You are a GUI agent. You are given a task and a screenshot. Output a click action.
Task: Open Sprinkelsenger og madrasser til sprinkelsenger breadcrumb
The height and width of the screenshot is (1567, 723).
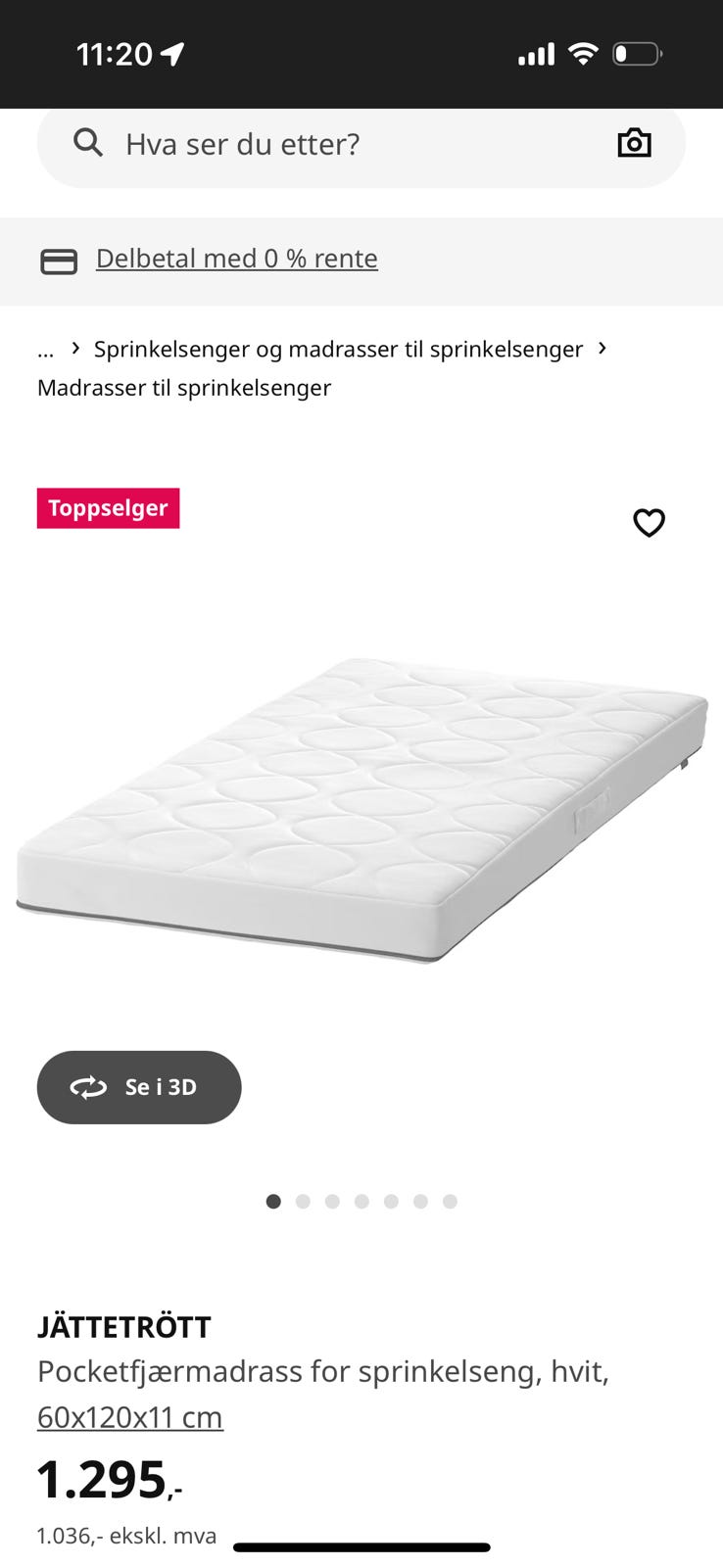tap(338, 349)
